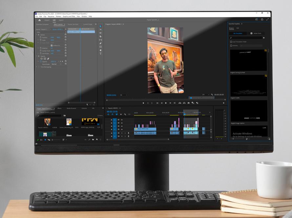Collapse the Motion effect properties
Screen dimensions: 292x218
pos(37,35)
